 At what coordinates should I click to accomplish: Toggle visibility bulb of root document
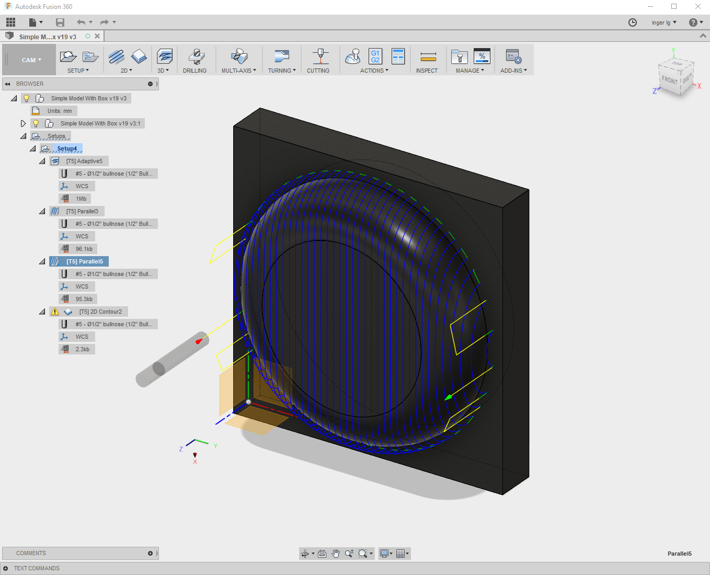27,98
